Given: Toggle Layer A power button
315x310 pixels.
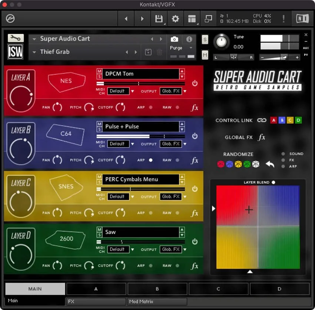Looking at the screenshot, I should coord(195,83).
